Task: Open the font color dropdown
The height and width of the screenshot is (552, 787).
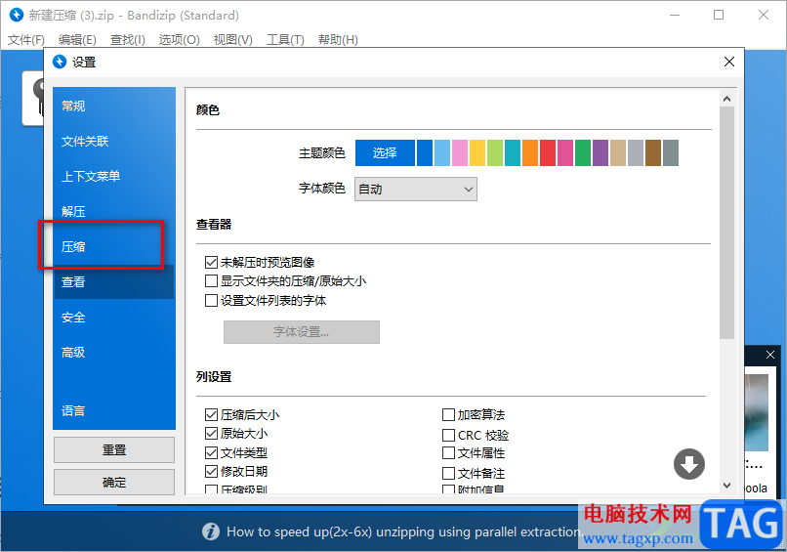Action: (416, 190)
